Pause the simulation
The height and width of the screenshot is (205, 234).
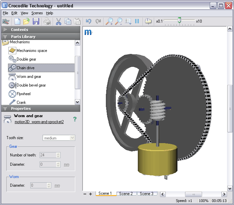(137, 21)
